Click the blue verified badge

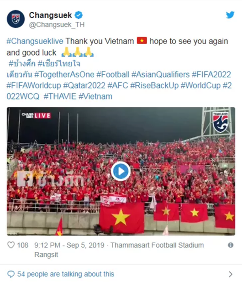pos(79,15)
